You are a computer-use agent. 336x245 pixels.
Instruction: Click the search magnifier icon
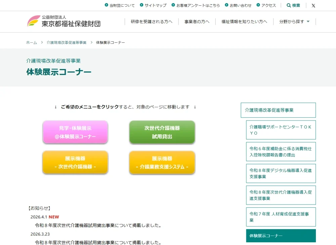pyautogui.click(x=289, y=5)
